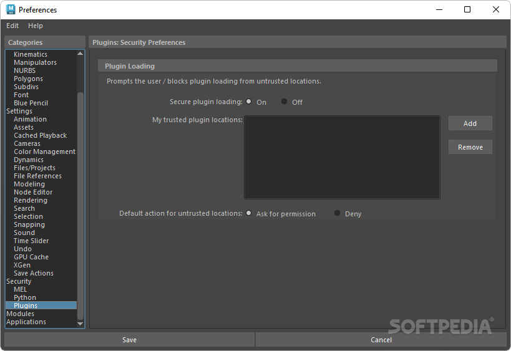Select Manipulators category
Viewport: 511px width, 351px height.
coord(35,62)
